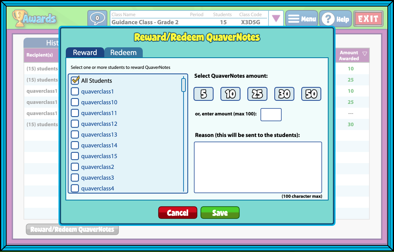Click the quaverclass4 student name label
Screen dimensions: 394x252
pos(97,189)
